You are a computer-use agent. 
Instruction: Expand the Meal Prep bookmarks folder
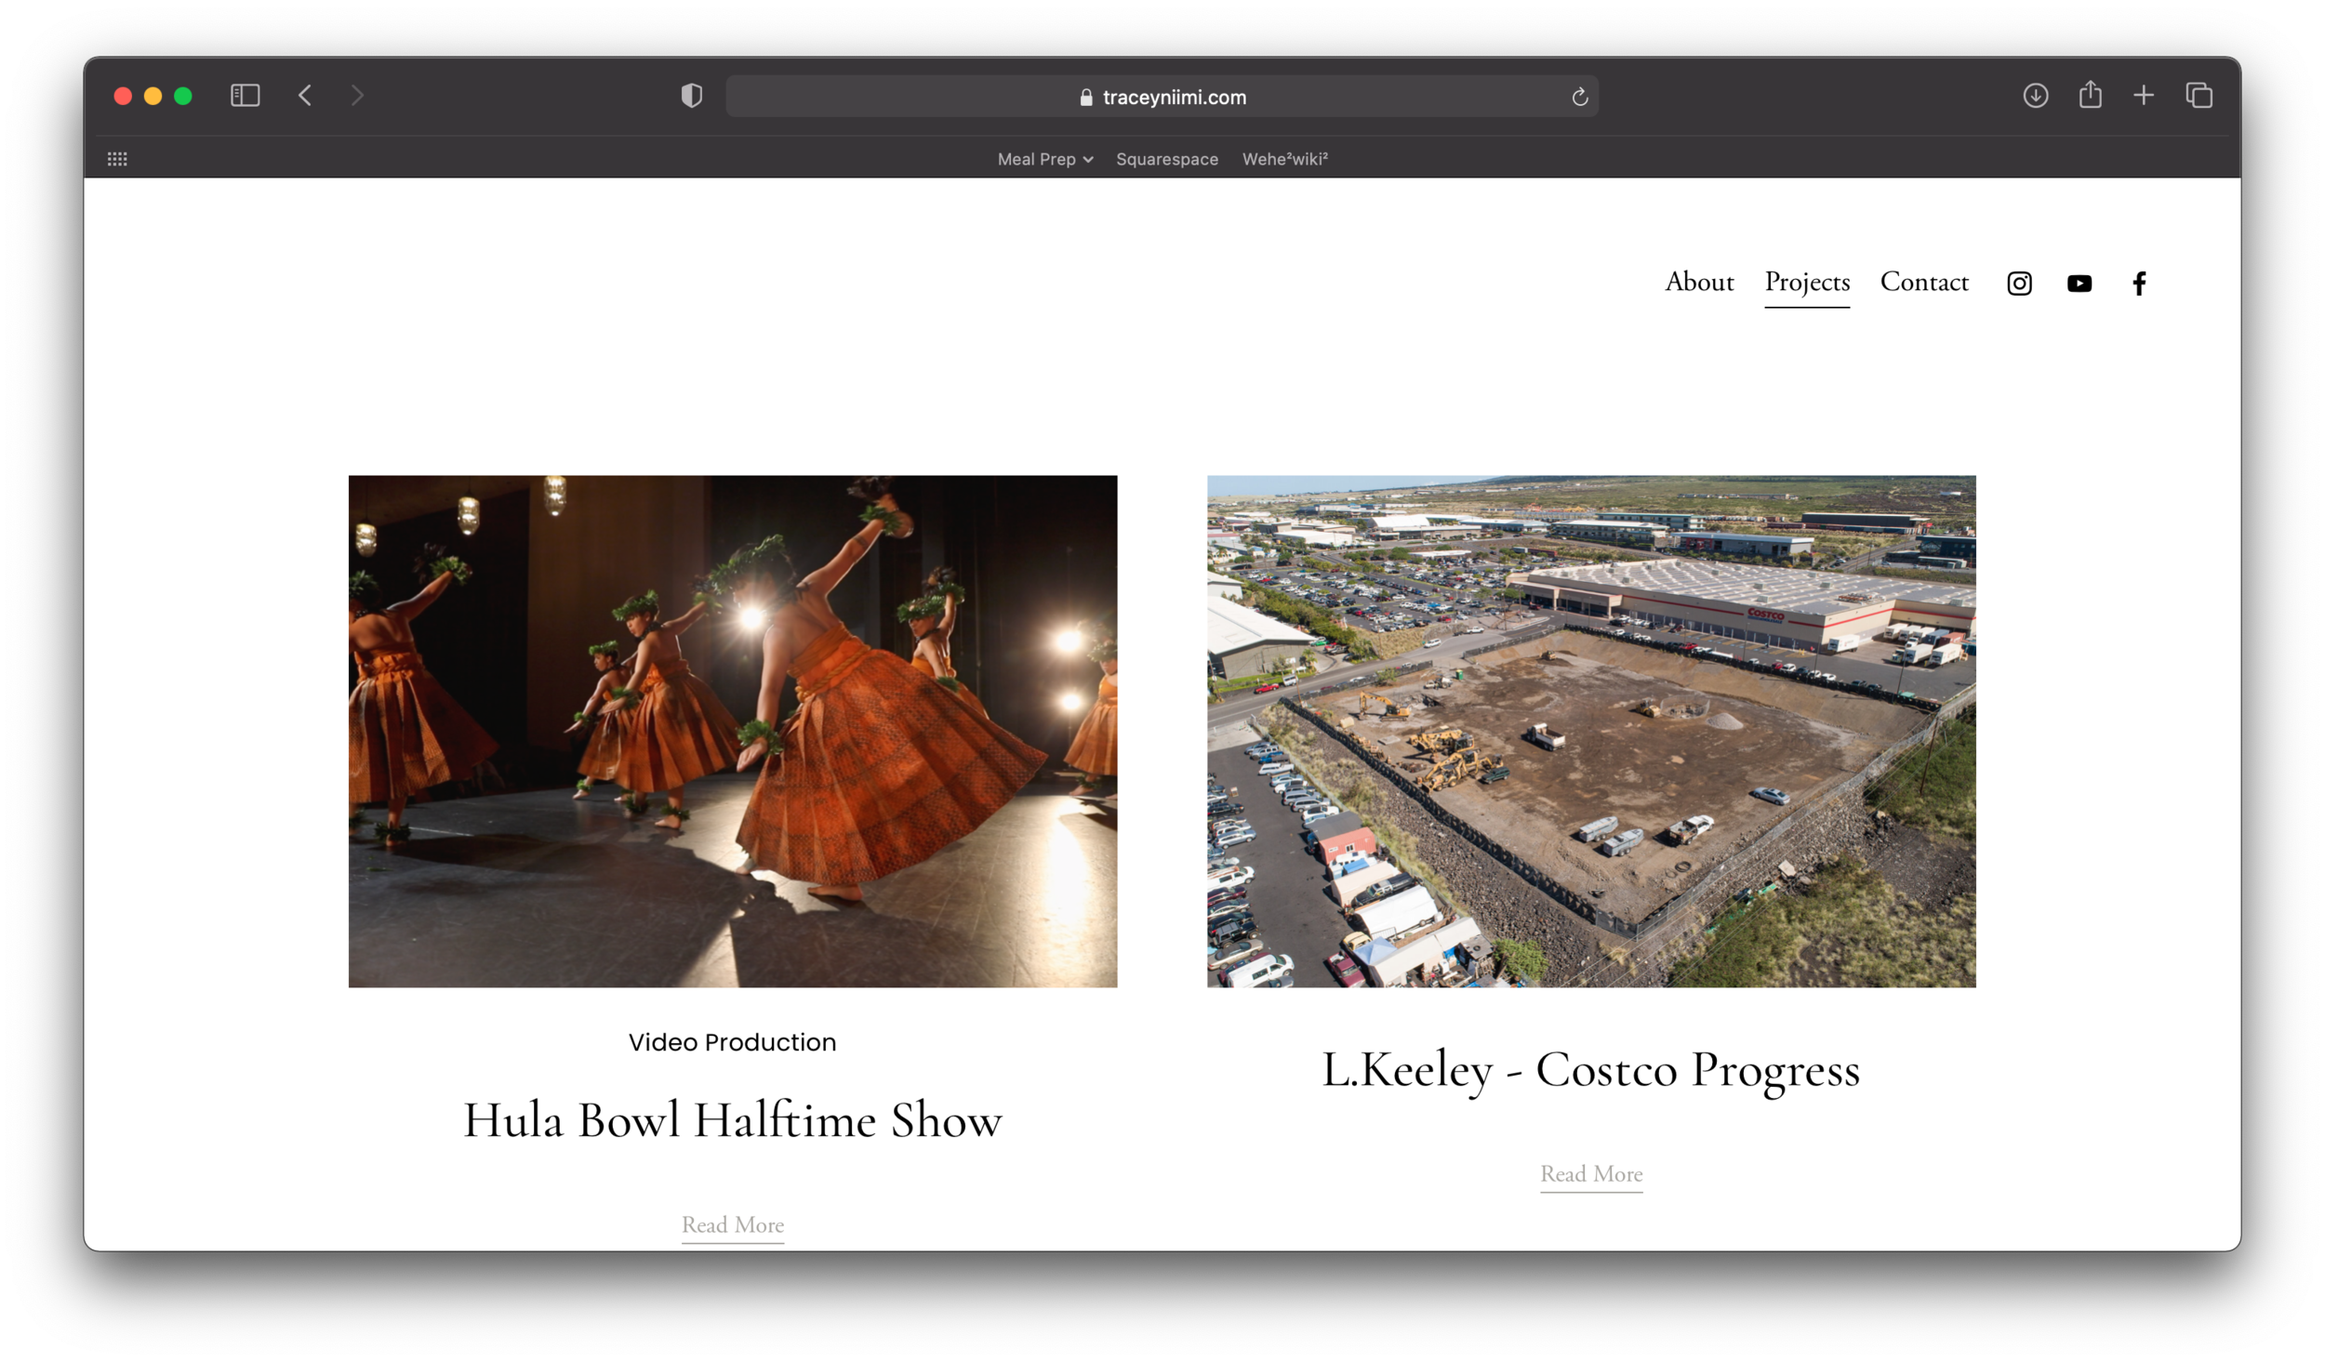1044,159
